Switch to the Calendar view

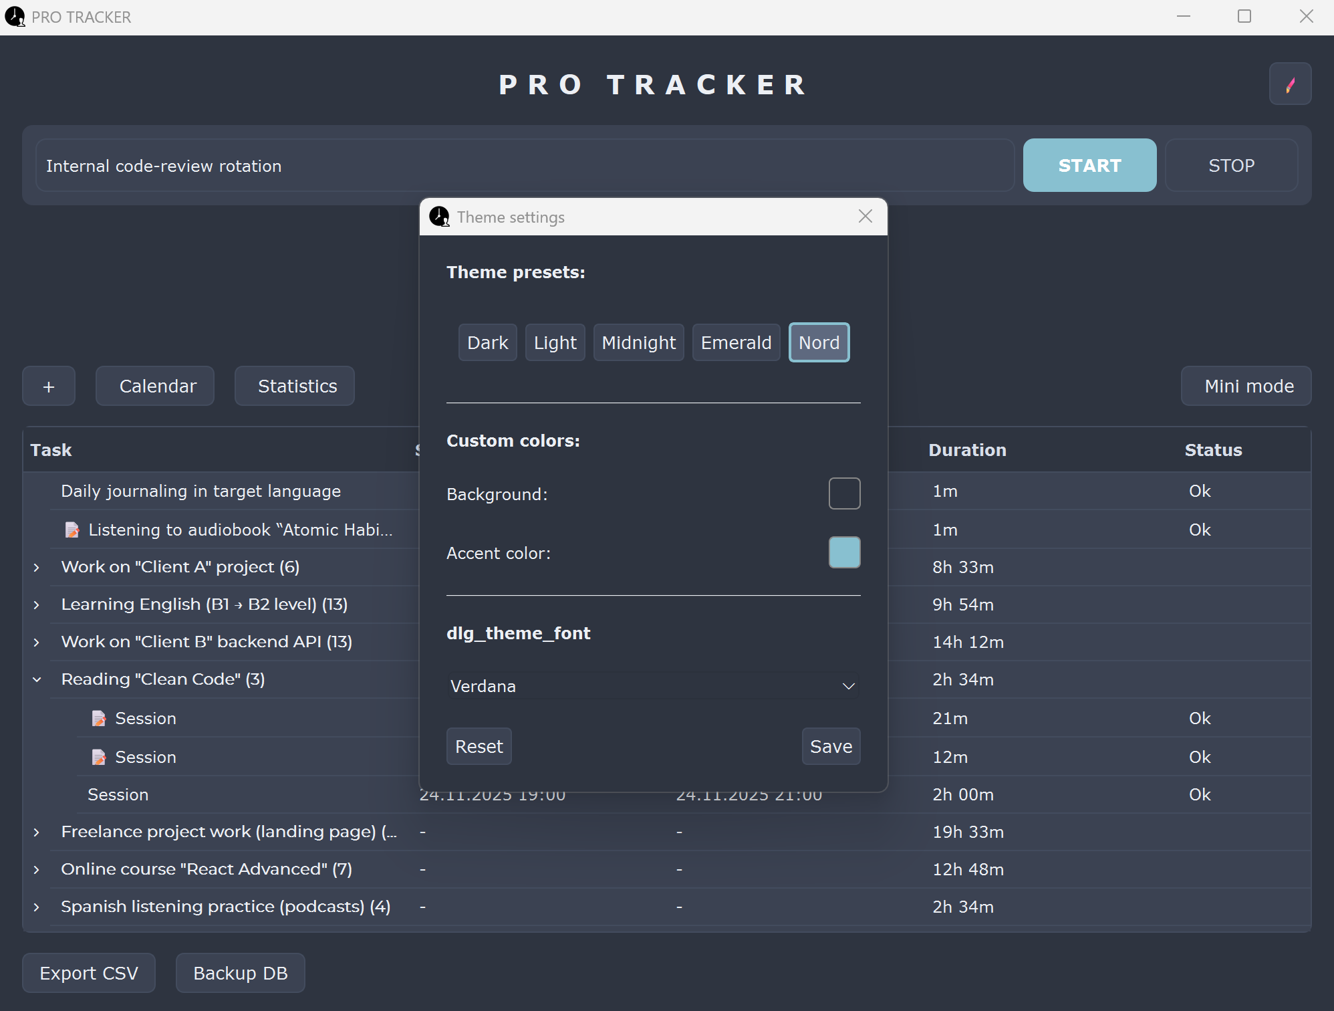pyautogui.click(x=154, y=386)
